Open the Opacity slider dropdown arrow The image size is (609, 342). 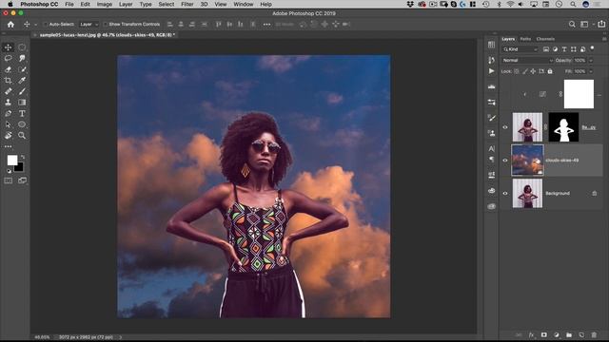coord(591,61)
